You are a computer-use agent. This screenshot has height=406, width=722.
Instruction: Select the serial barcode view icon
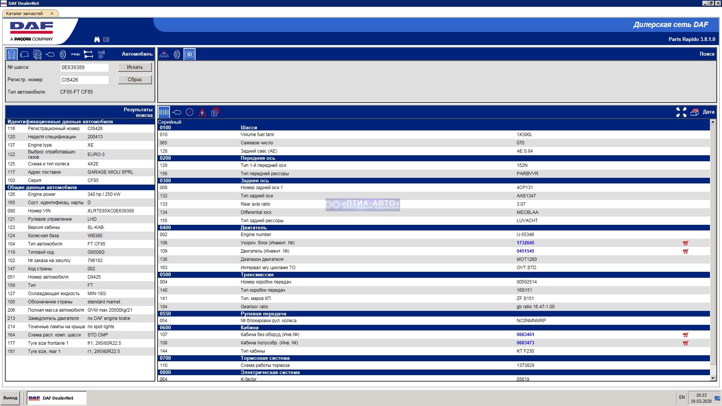[x=164, y=112]
